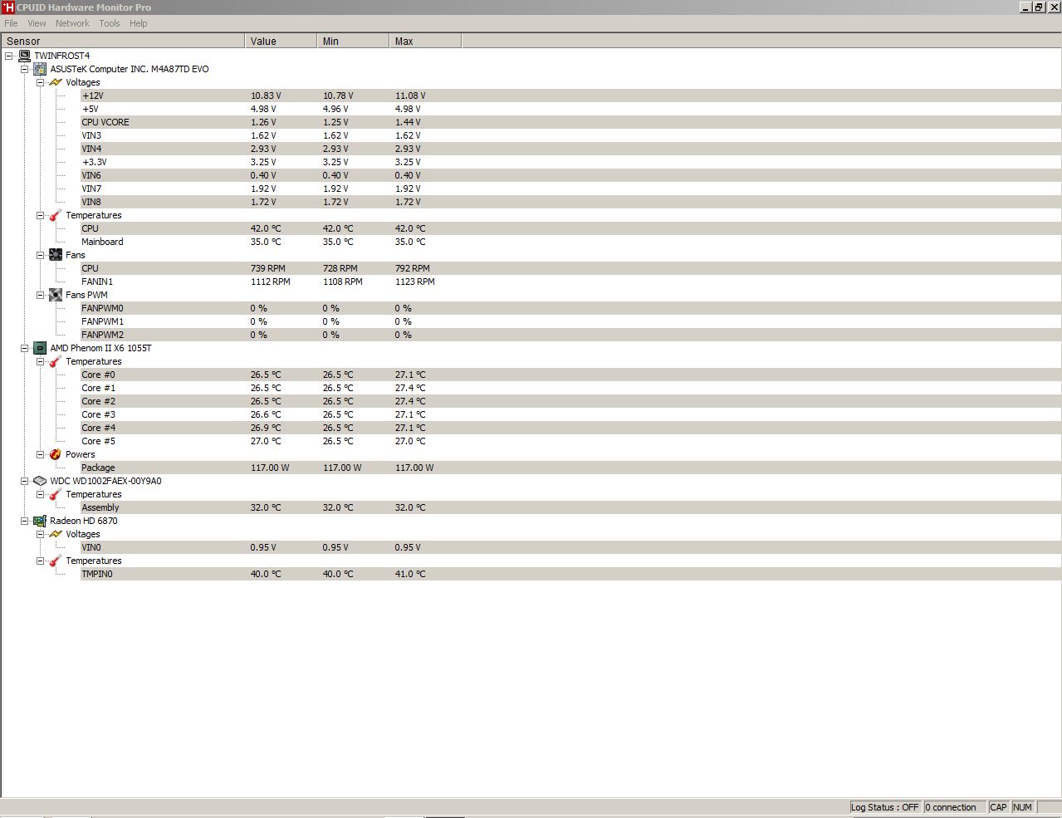The width and height of the screenshot is (1062, 818).
Task: Select the ASUSTeK Computer INC. M4A87TD EVO label
Action: [x=130, y=69]
